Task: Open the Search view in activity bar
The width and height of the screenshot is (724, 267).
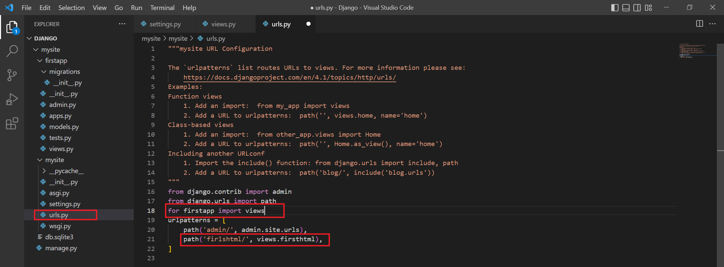Action: coord(12,51)
